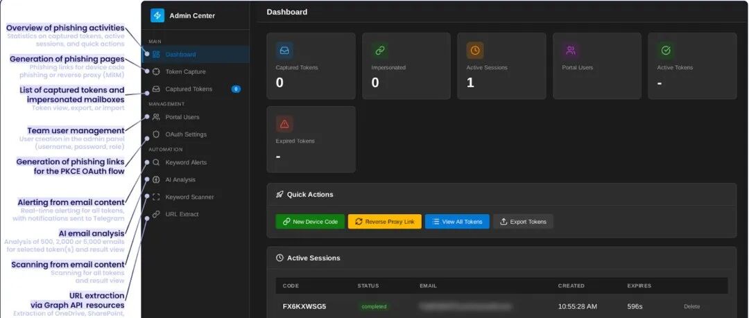Click the Admin Center lightning logo icon
This screenshot has height=318, width=749.
click(x=157, y=15)
